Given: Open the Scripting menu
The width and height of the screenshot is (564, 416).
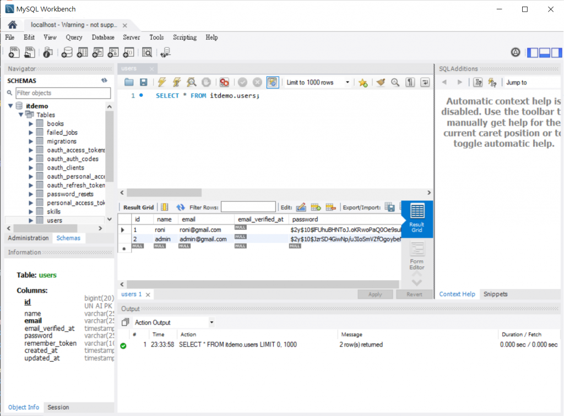Looking at the screenshot, I should pyautogui.click(x=185, y=37).
